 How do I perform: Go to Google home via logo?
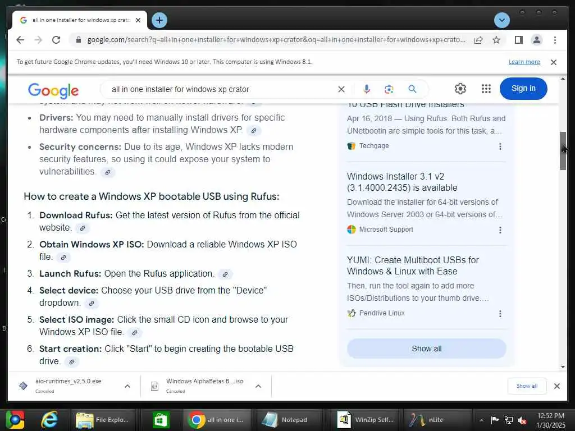[53, 90]
